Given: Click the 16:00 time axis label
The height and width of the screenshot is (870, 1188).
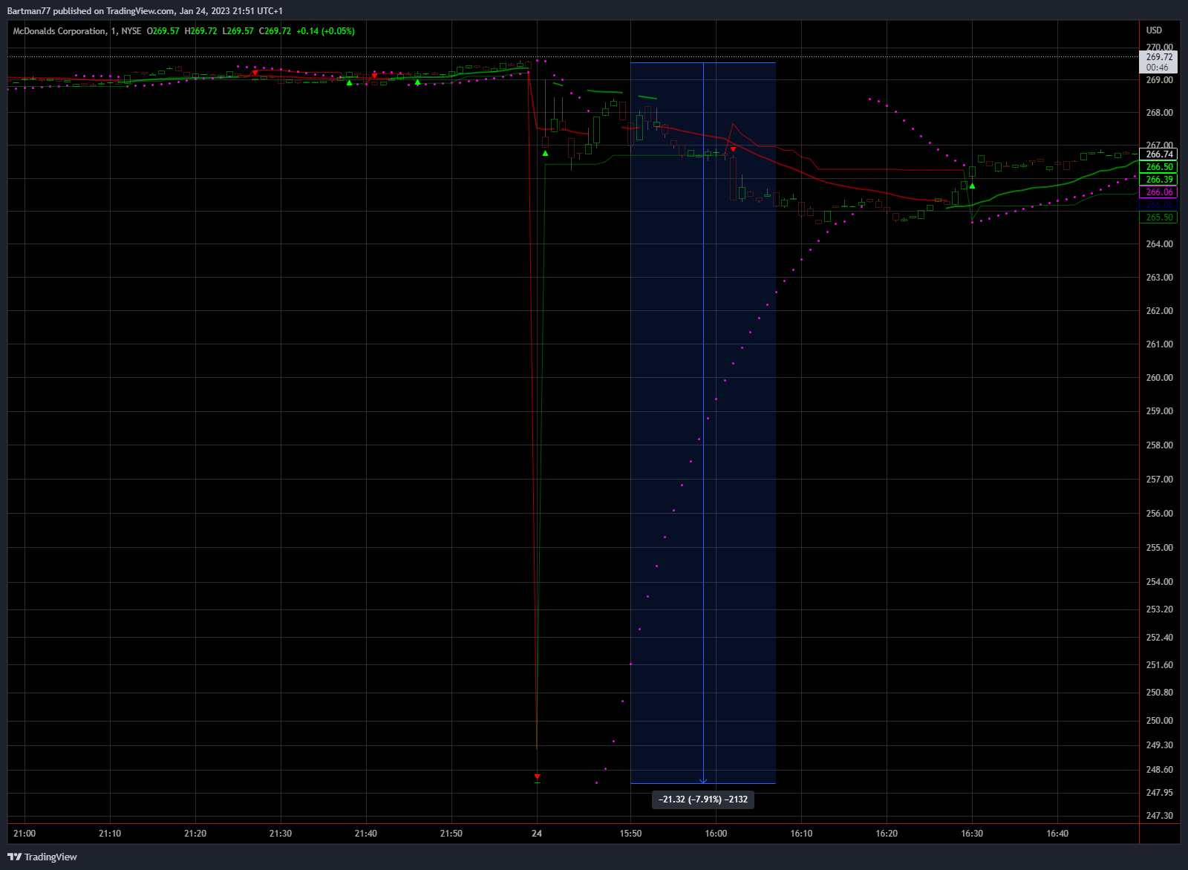Looking at the screenshot, I should click(717, 834).
